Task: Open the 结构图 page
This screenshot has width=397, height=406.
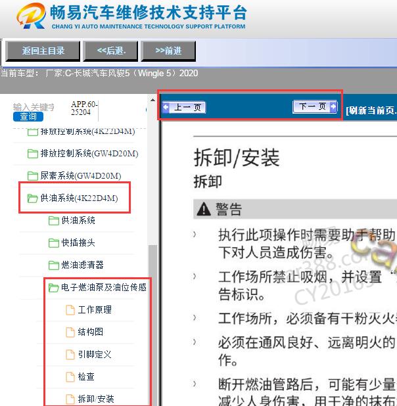Action: 91,332
